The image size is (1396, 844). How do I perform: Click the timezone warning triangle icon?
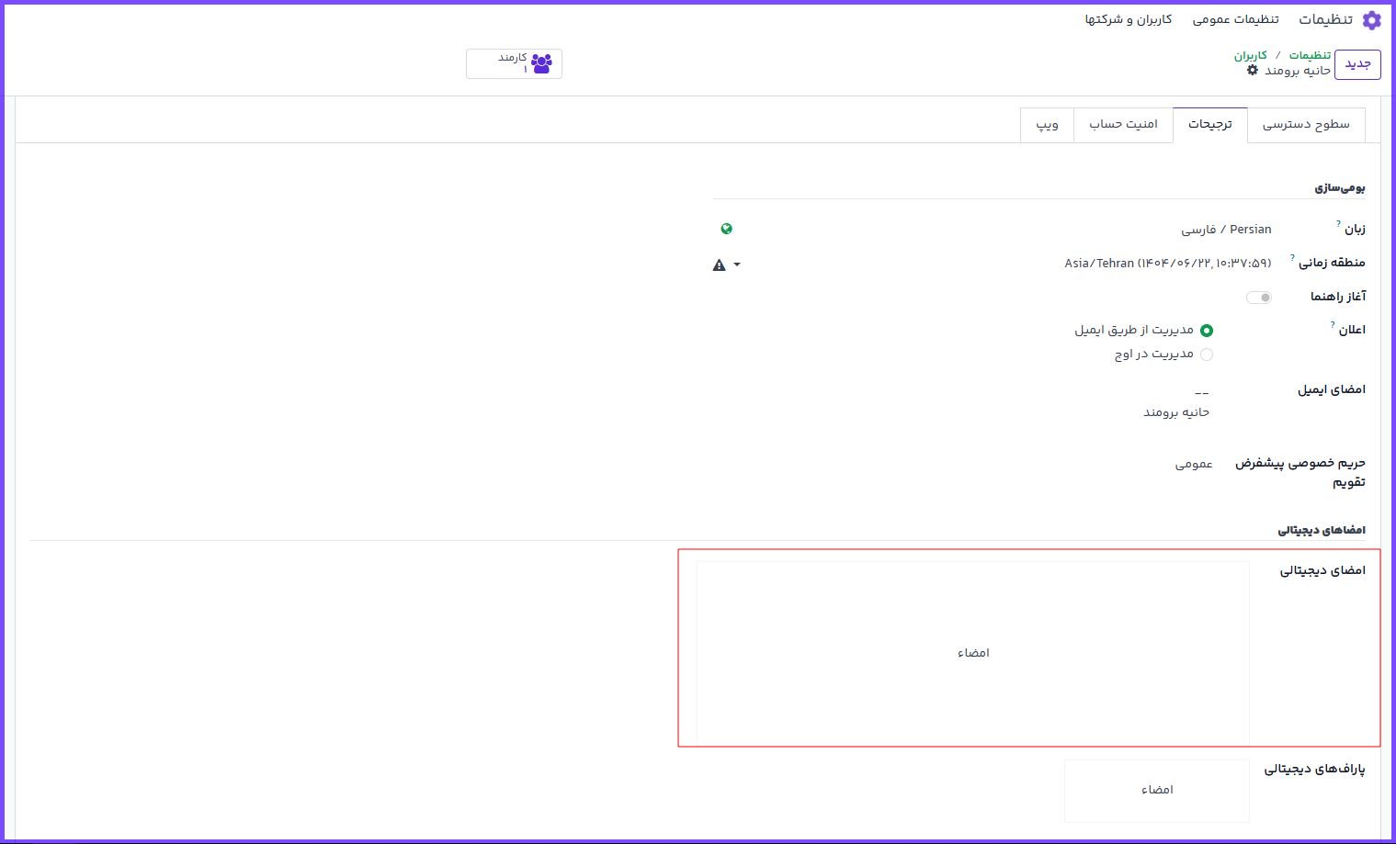tap(719, 265)
